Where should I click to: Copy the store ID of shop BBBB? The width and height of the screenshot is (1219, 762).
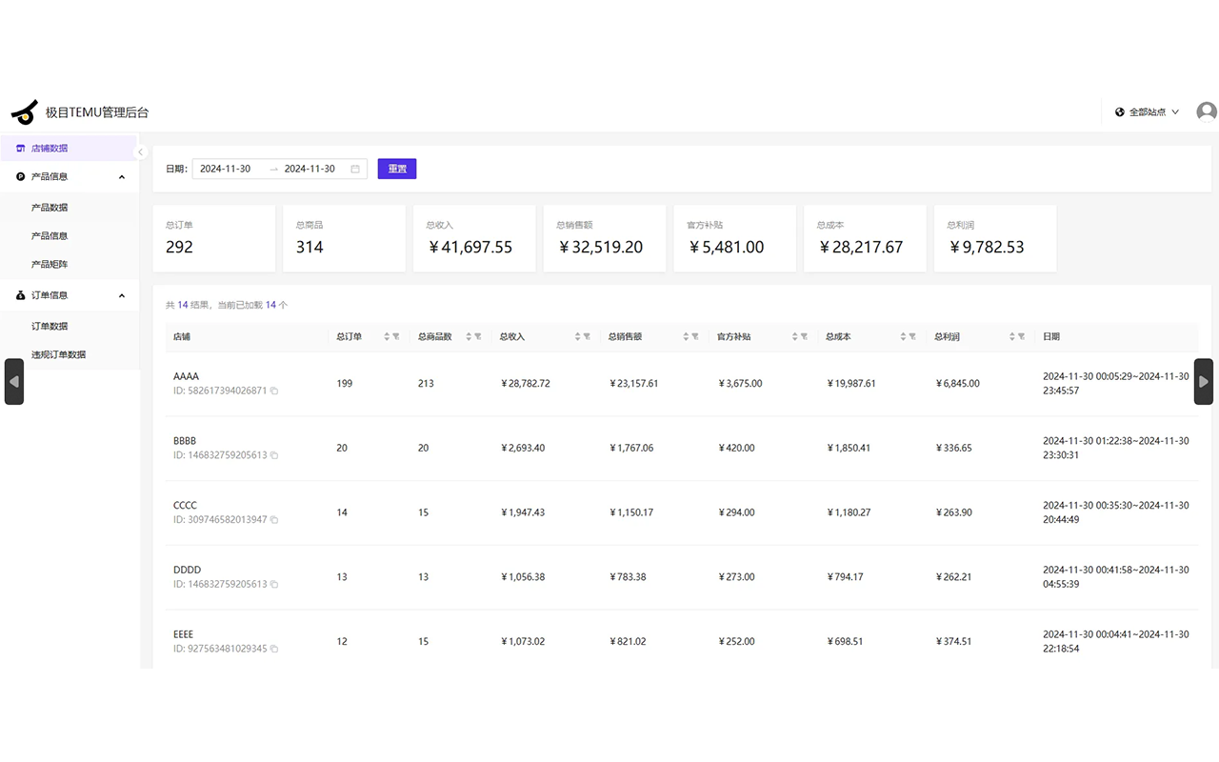click(x=274, y=455)
